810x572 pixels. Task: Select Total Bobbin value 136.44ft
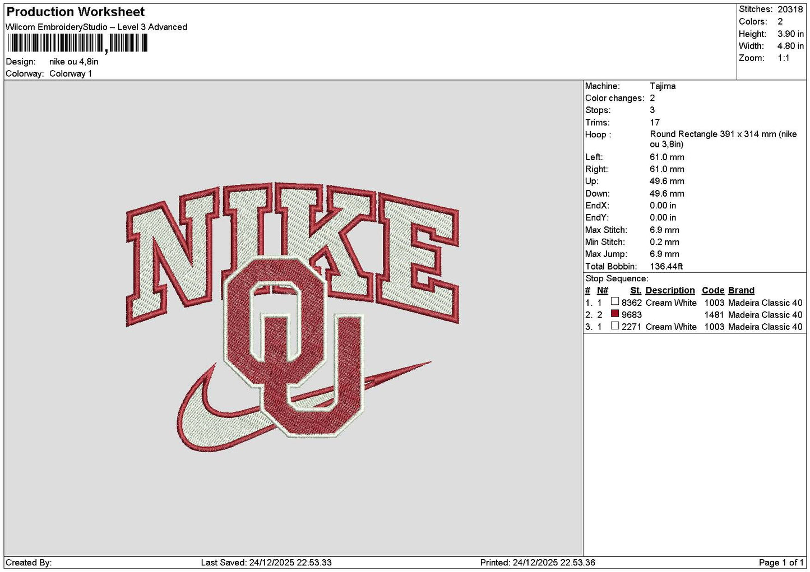666,266
